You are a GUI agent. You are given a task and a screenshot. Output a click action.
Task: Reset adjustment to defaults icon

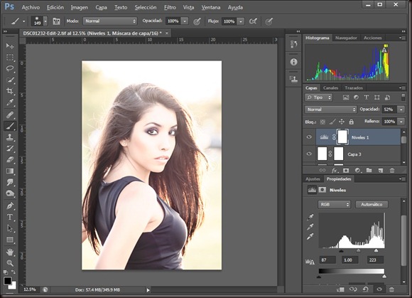(366, 289)
